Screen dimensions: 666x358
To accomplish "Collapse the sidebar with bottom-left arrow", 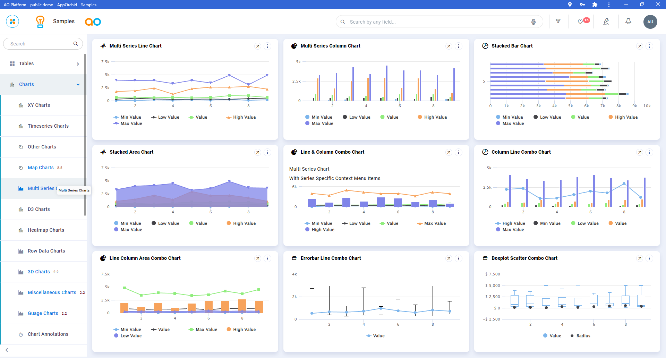I will (7, 350).
